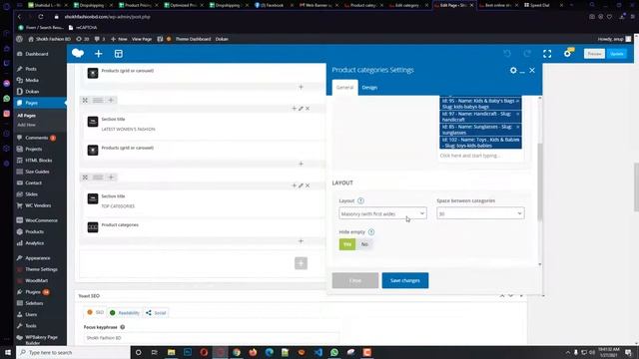639x359 pixels.
Task: Open settings gear in Product categories panel
Action: coord(513,70)
